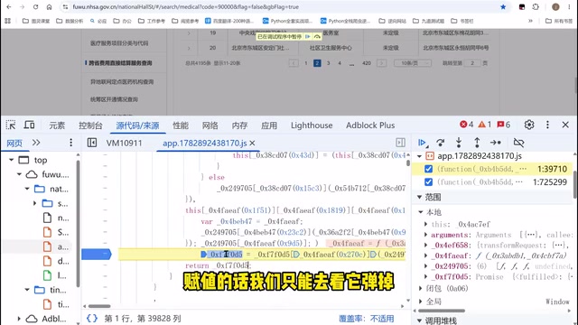The height and width of the screenshot is (325, 578).
Task: Click the jump-to page number field
Action: coord(472,63)
